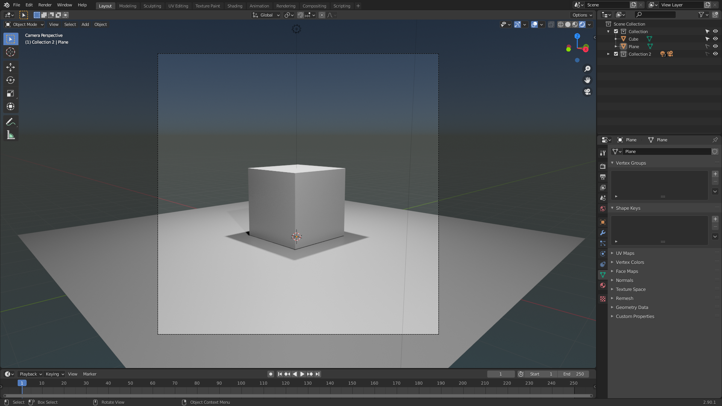Uncheck Collection 2 checkbox in outliner

point(616,54)
